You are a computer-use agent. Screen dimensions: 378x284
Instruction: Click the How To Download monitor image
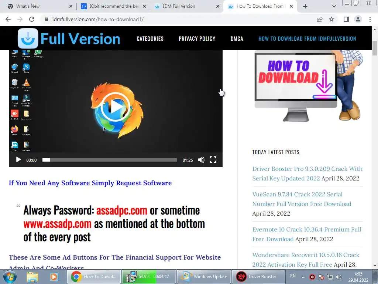(x=308, y=86)
